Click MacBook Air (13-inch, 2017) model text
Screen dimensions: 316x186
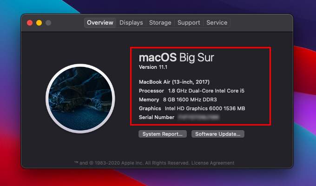(174, 82)
